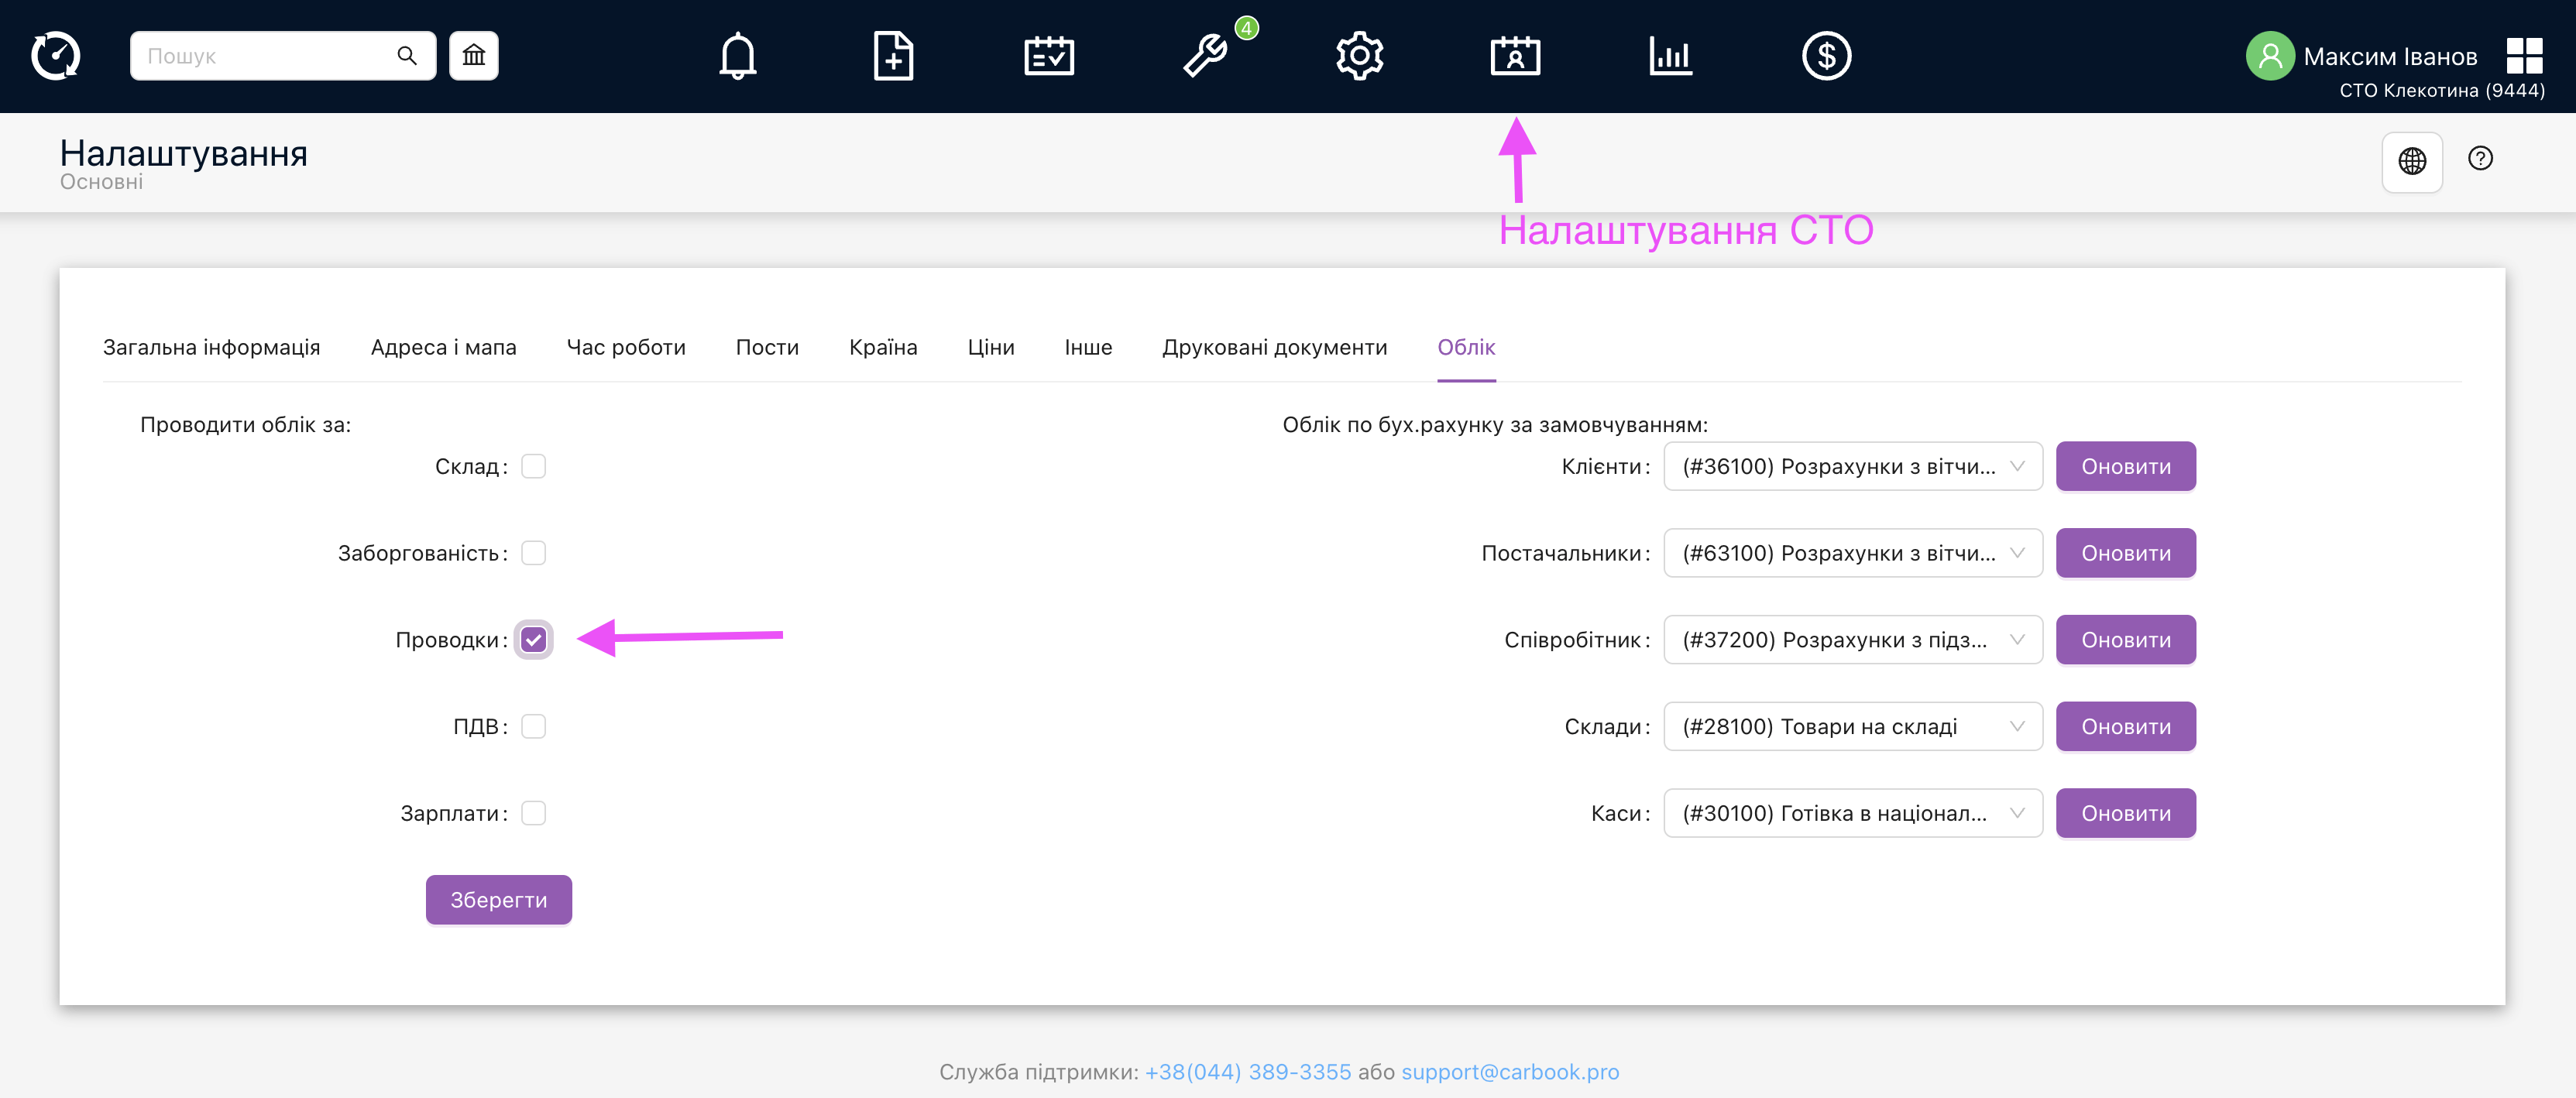Open the calendar checklist icon

tap(1048, 56)
